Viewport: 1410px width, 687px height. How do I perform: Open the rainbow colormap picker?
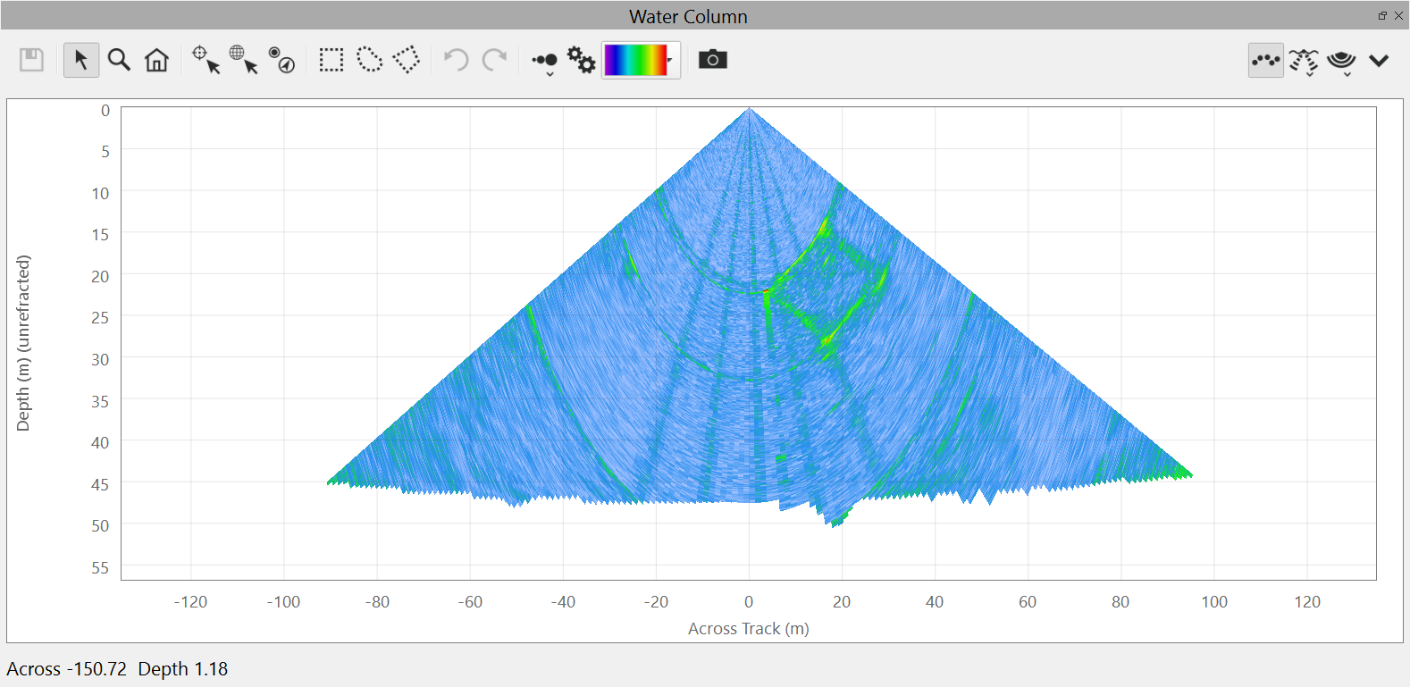(x=640, y=60)
